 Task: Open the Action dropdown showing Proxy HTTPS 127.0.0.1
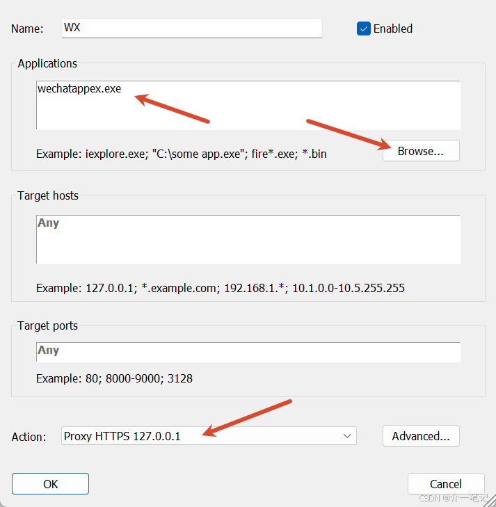pos(209,436)
